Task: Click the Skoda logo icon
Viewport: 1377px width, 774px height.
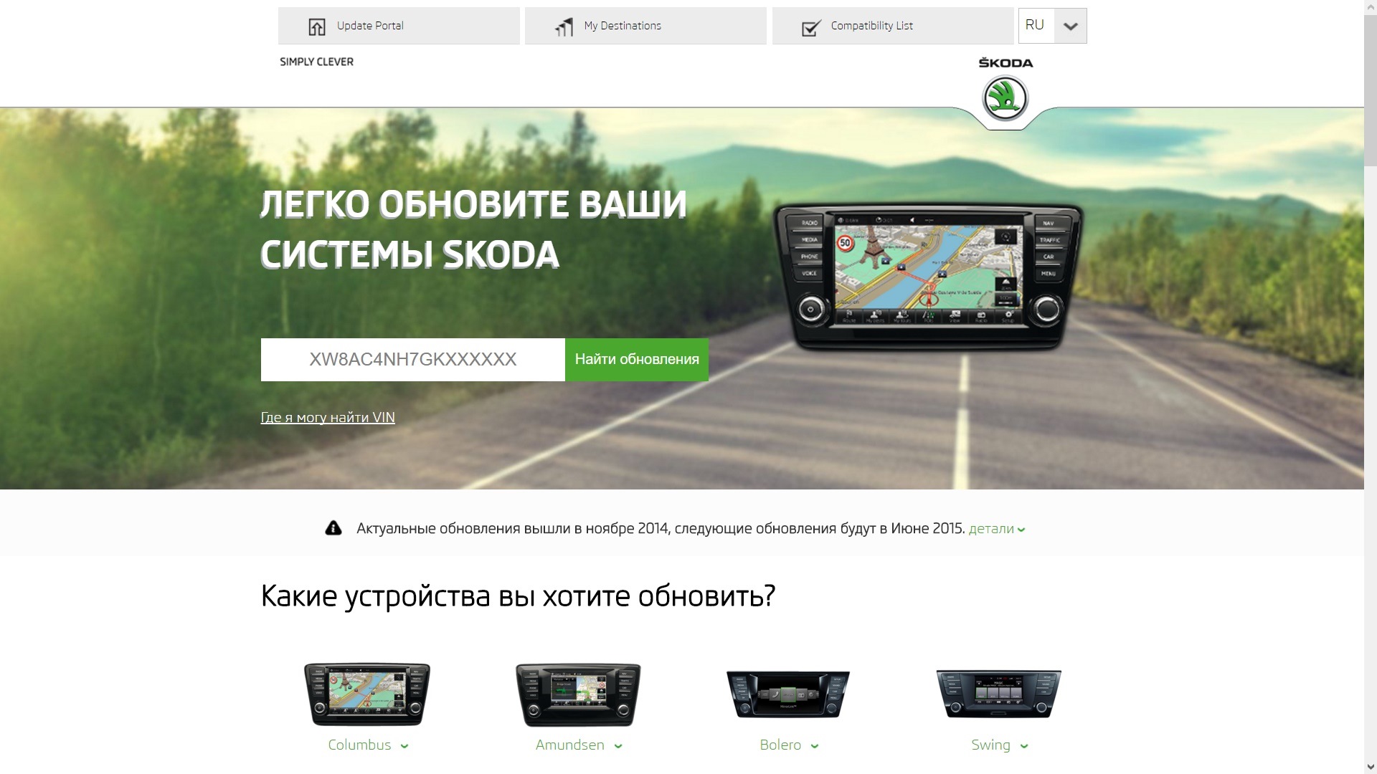Action: pyautogui.click(x=1005, y=97)
